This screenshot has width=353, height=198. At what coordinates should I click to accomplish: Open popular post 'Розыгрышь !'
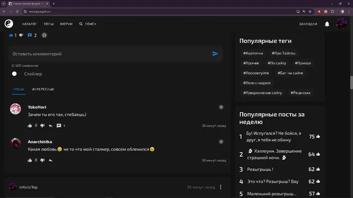(260, 169)
